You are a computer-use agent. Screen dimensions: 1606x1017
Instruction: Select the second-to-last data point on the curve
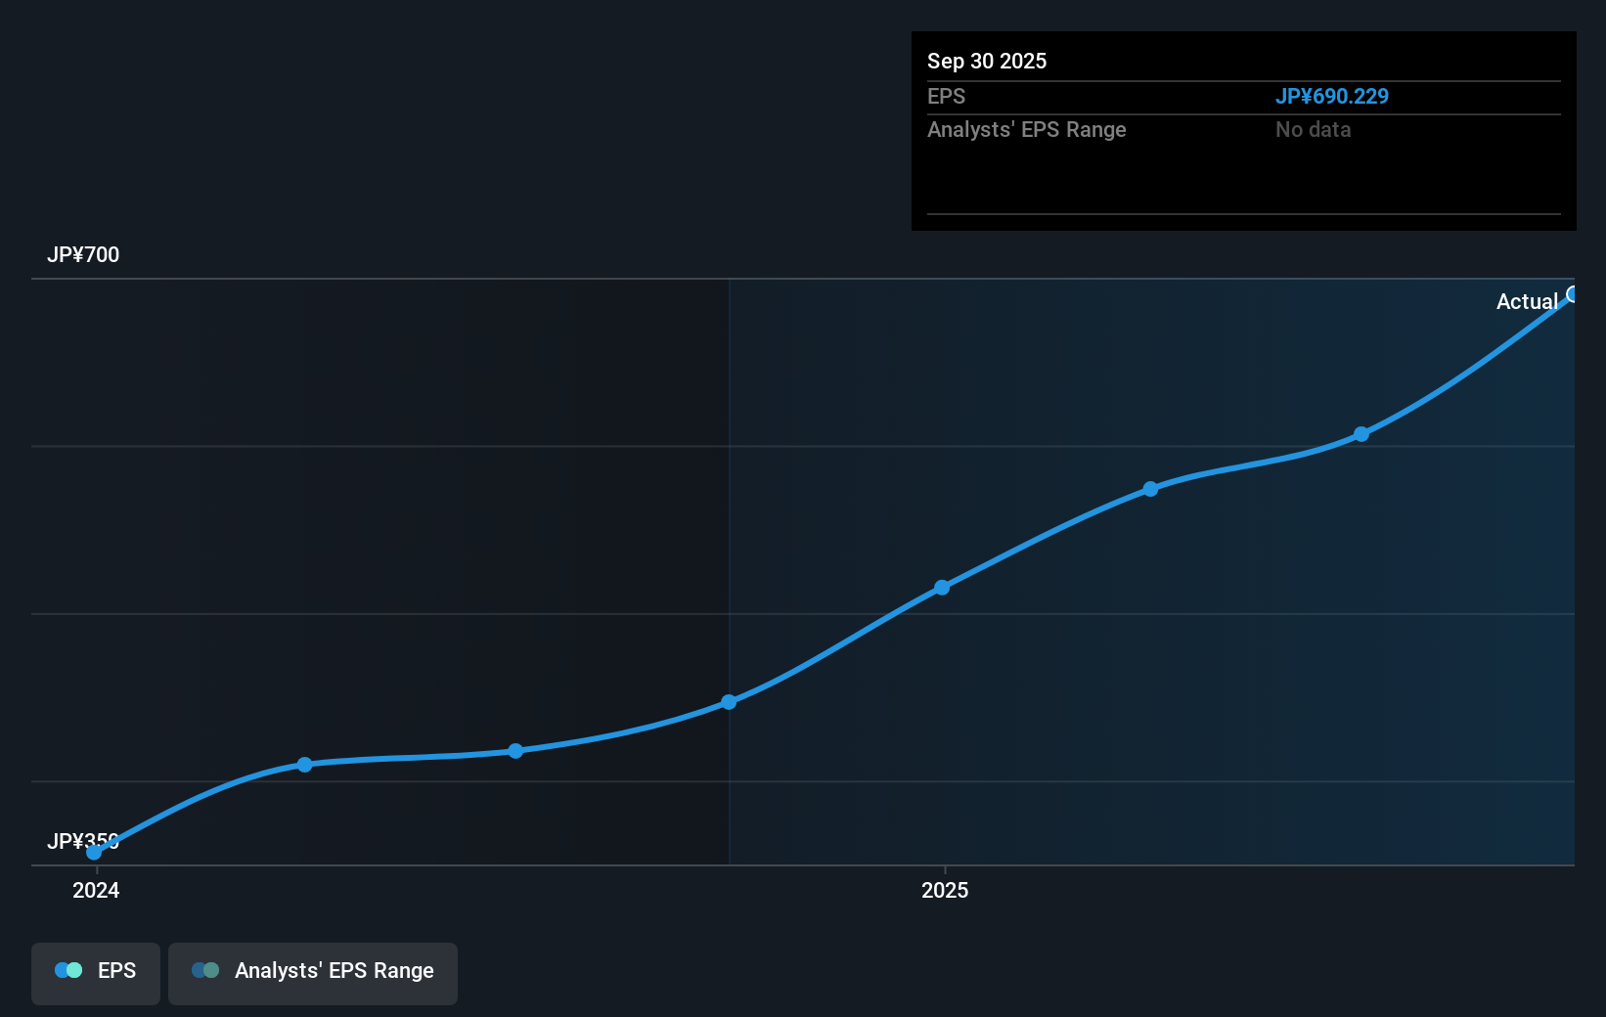click(1361, 435)
